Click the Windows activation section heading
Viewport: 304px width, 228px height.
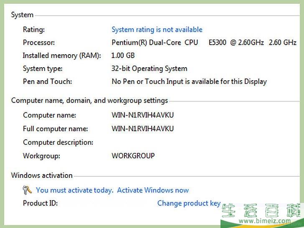click(x=42, y=175)
